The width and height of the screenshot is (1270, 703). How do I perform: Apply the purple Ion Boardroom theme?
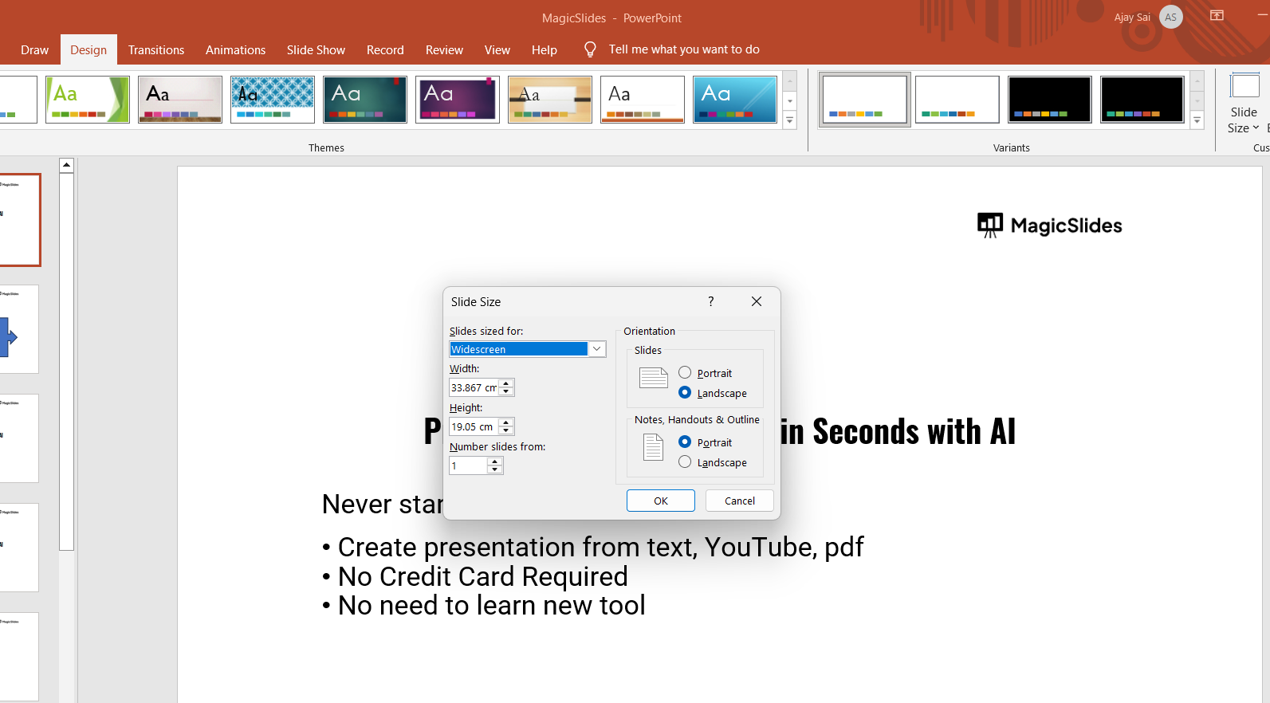click(458, 100)
